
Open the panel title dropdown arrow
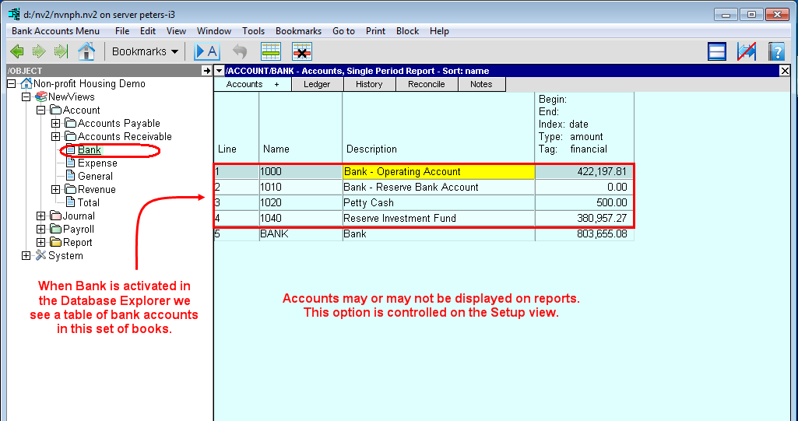(218, 71)
